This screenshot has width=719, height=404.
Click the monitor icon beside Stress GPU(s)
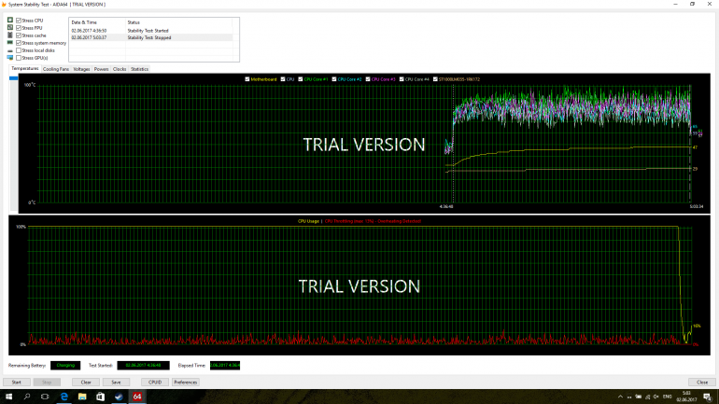coord(10,58)
